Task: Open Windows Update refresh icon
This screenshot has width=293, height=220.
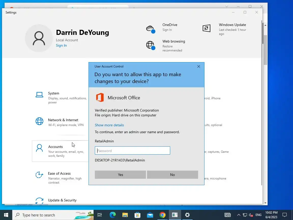Action: (x=206, y=28)
